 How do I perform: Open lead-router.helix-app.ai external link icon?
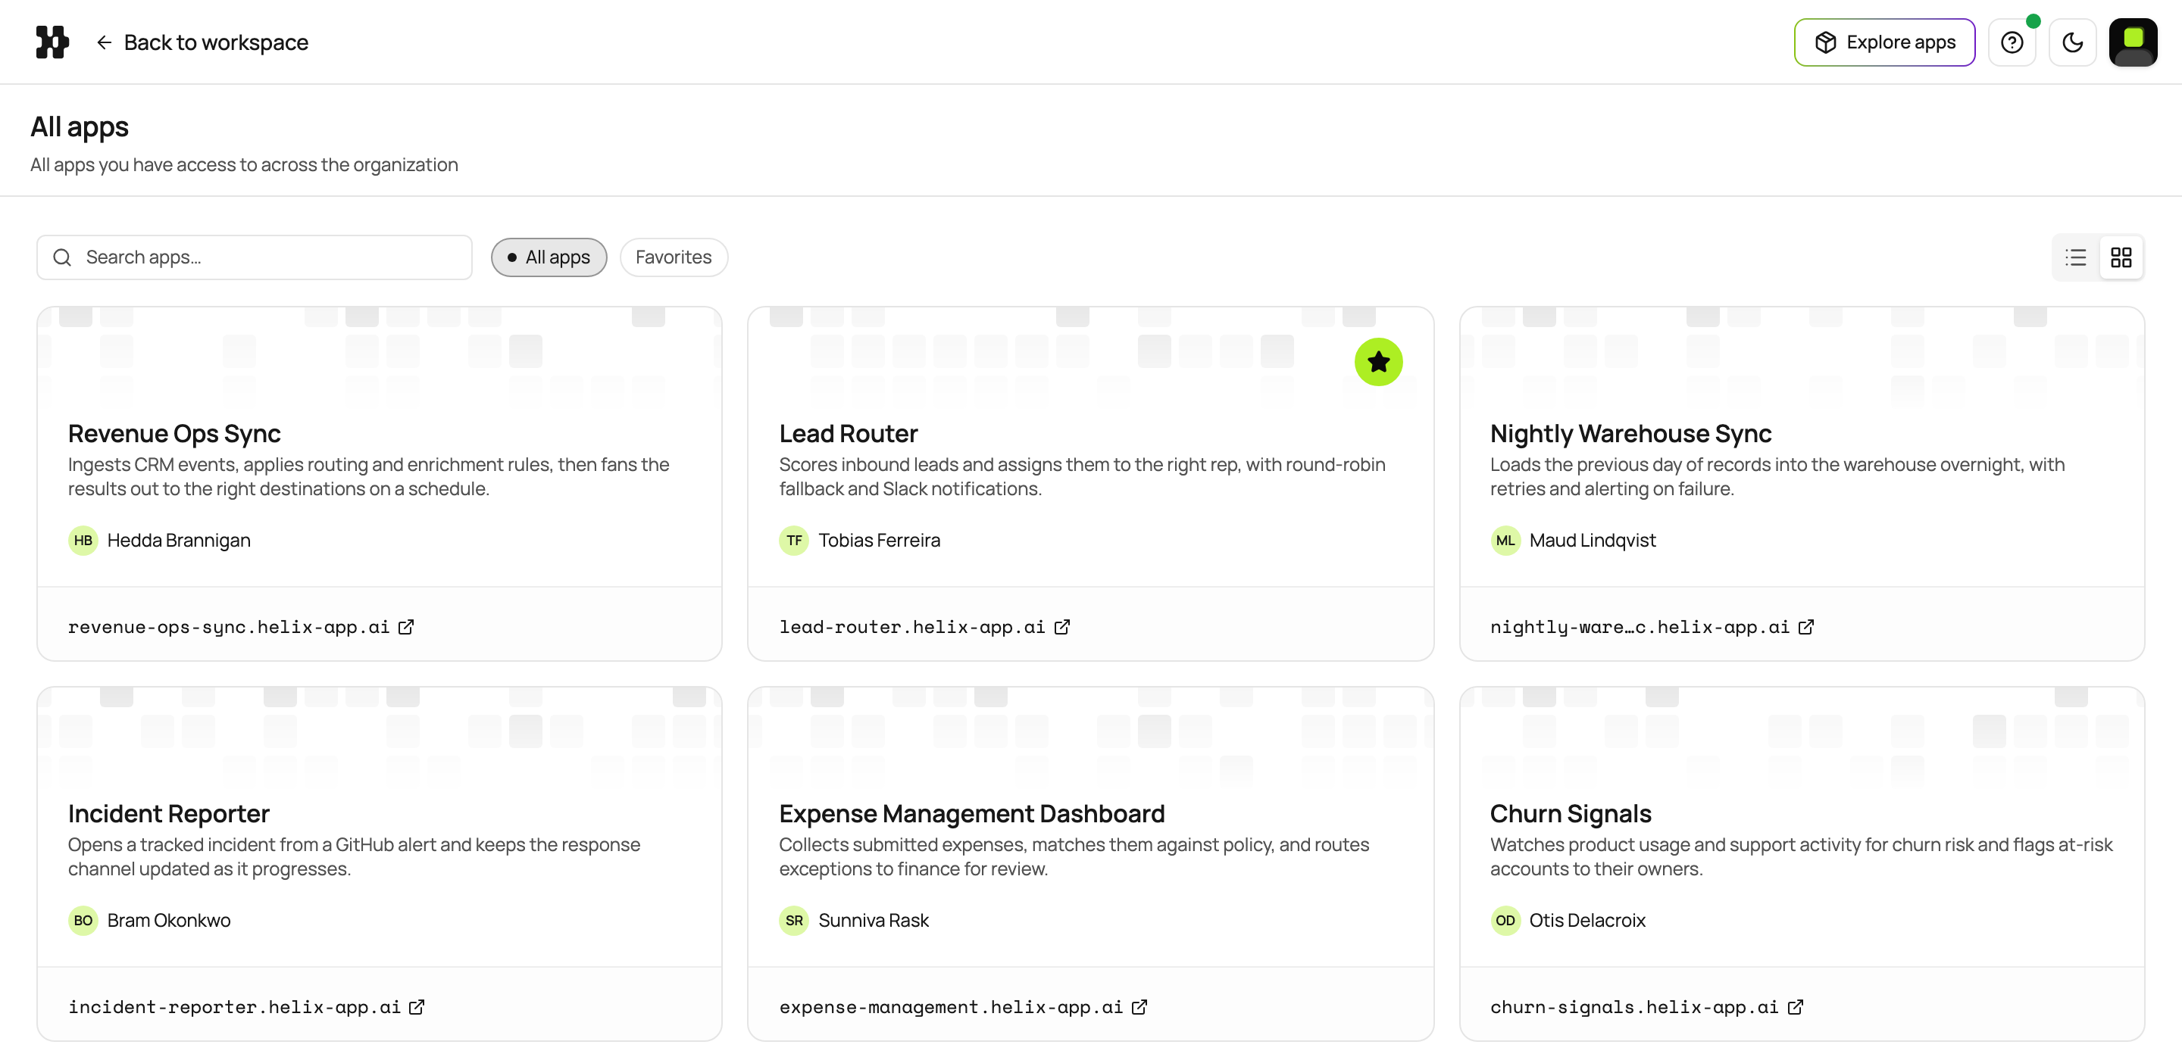pyautogui.click(x=1062, y=627)
